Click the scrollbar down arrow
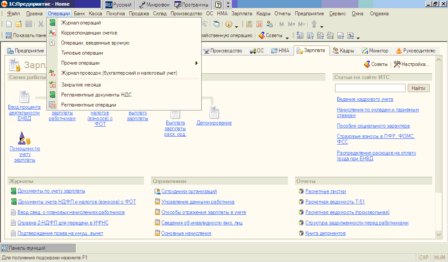Image resolution: width=448 pixels, height=262 pixels. pos(438,234)
